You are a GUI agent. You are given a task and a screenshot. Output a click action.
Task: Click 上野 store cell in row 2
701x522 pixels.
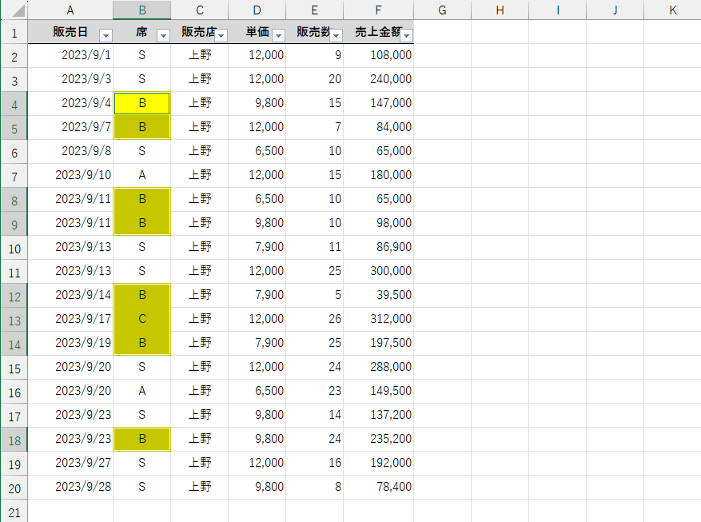[x=199, y=55]
